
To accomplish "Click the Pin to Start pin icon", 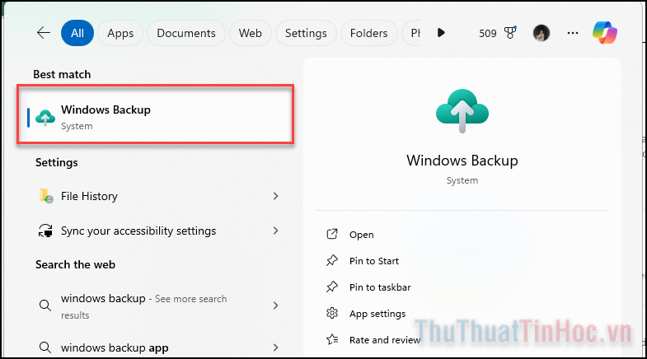I will (332, 260).
